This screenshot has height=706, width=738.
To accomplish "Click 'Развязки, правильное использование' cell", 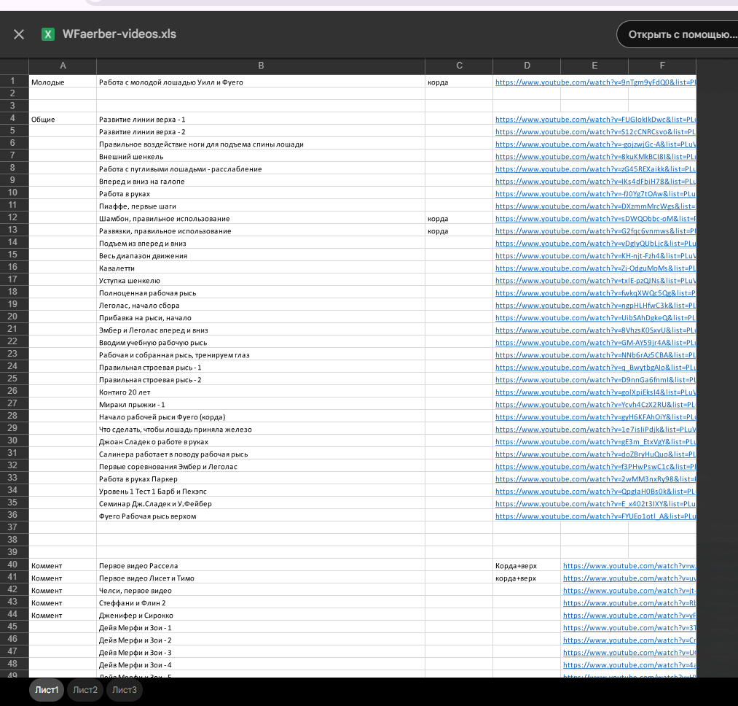I will click(x=261, y=231).
